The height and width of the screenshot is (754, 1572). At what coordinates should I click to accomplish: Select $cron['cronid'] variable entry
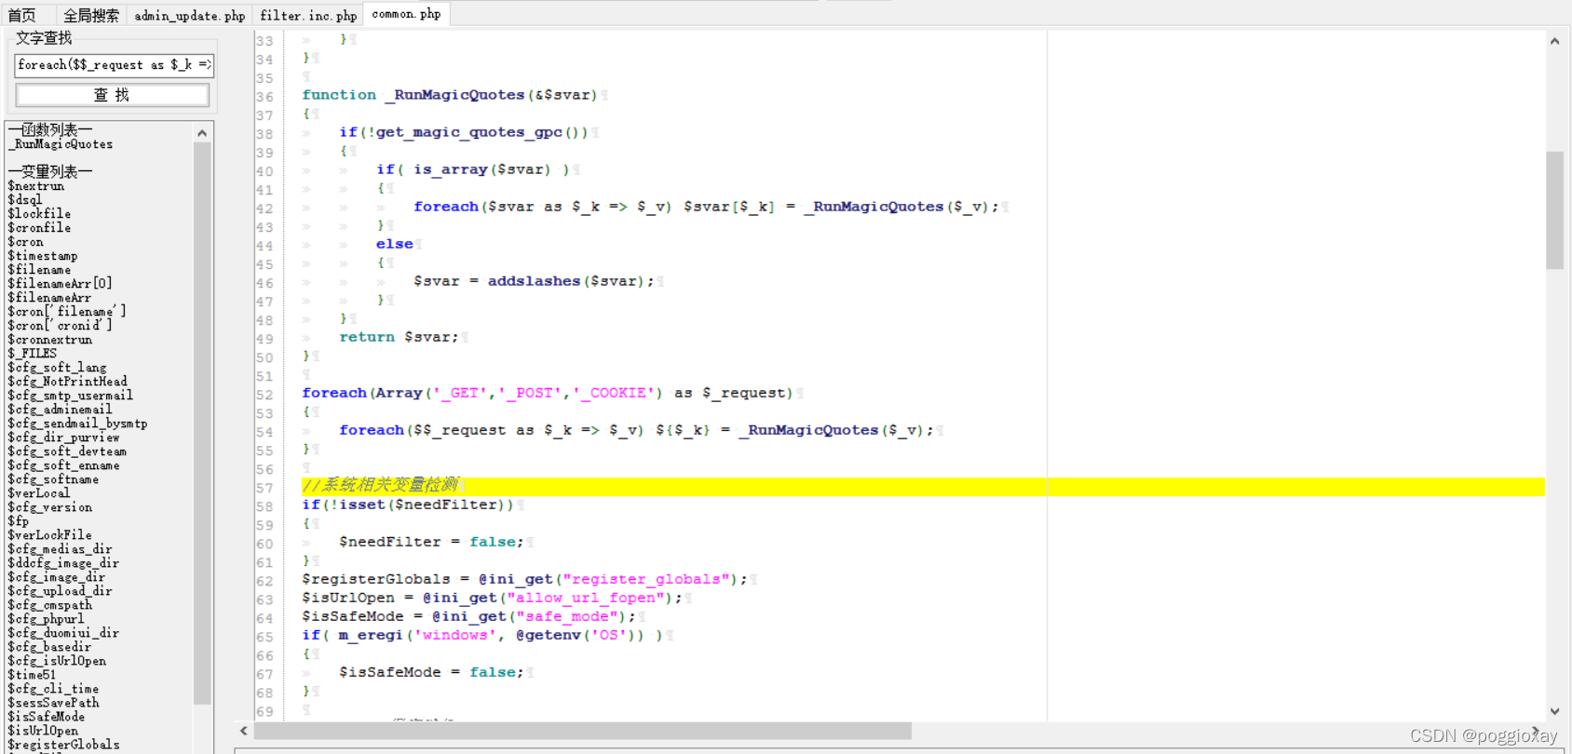(60, 326)
